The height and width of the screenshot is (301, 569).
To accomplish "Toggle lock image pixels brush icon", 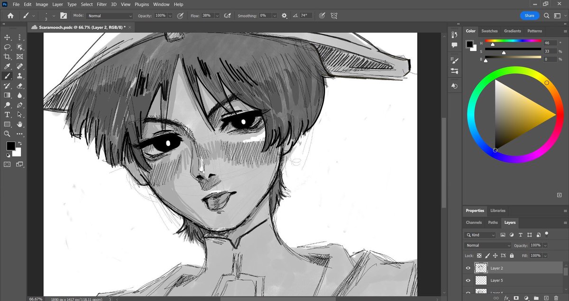I will (487, 255).
